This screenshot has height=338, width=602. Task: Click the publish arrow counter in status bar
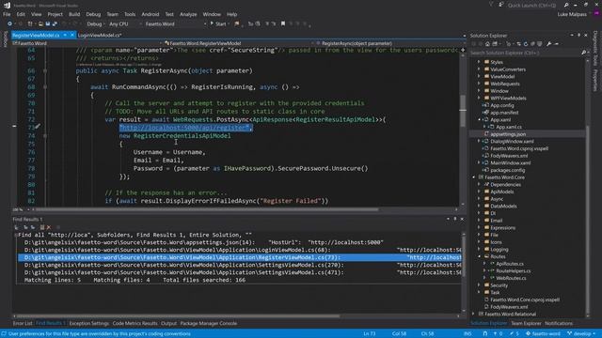click(x=498, y=334)
